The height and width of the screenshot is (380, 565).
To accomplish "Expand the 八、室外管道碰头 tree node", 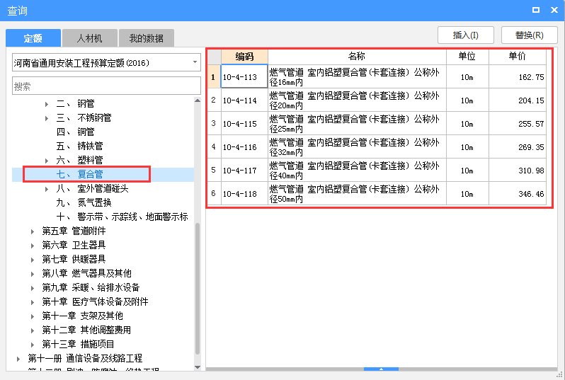I will [x=47, y=189].
